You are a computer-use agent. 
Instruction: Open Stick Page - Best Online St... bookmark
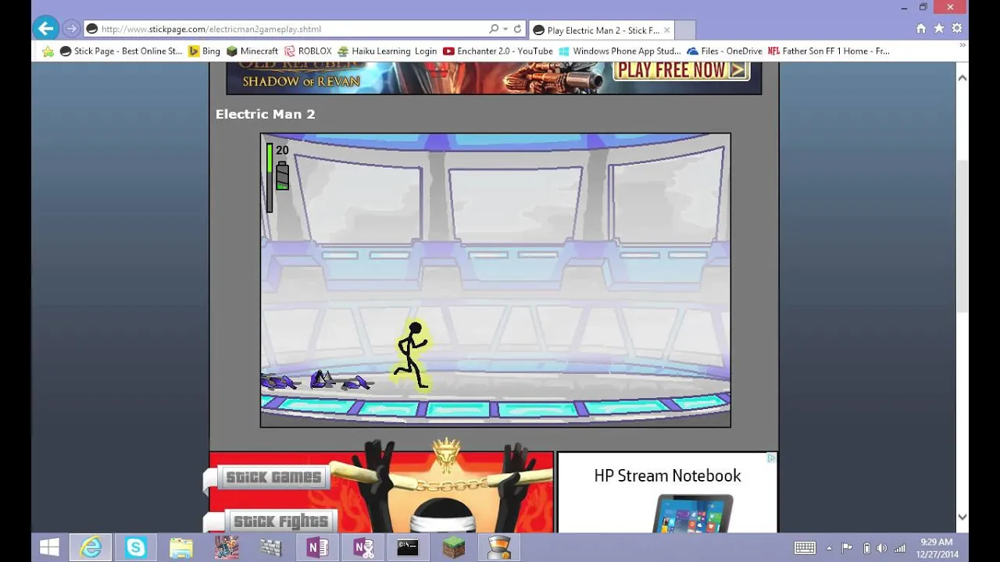[121, 51]
